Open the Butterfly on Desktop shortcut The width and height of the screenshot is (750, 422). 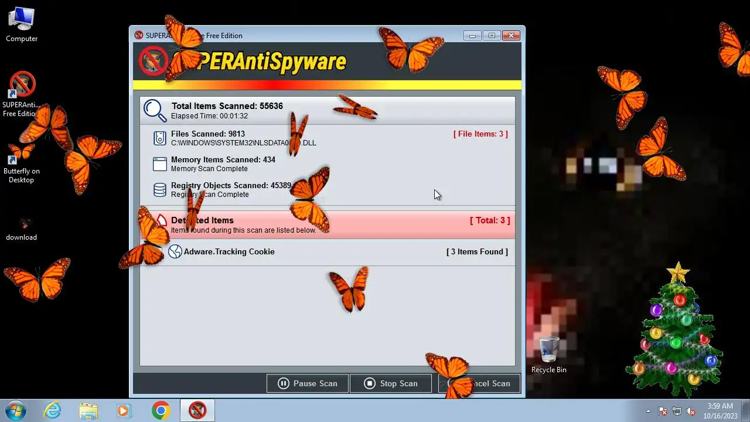pyautogui.click(x=22, y=163)
